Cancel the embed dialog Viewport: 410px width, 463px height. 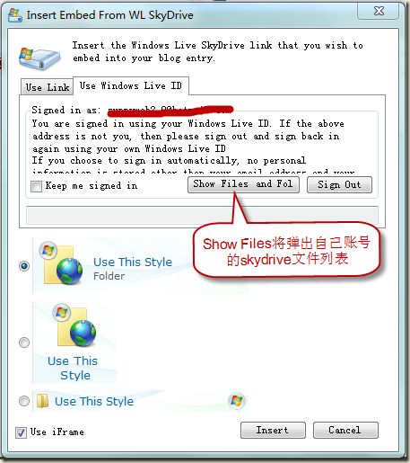pos(345,430)
